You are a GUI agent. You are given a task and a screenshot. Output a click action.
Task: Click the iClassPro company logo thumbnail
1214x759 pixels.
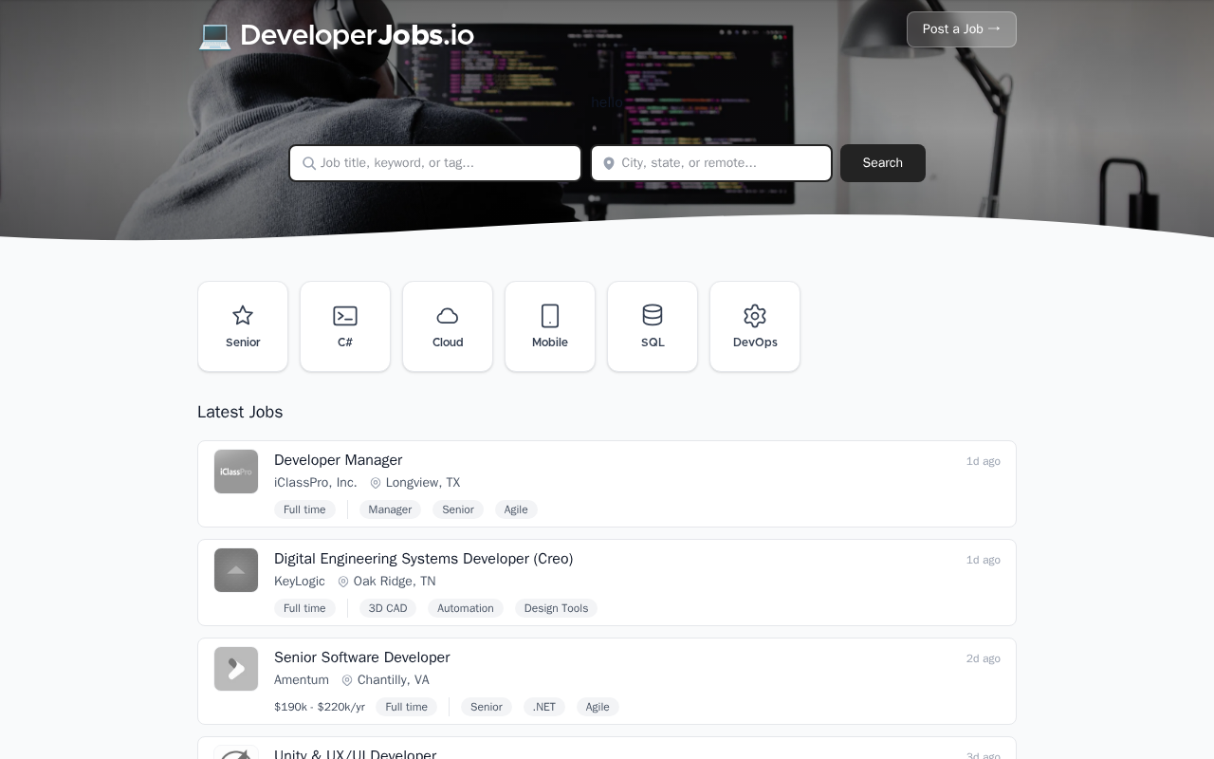(236, 472)
